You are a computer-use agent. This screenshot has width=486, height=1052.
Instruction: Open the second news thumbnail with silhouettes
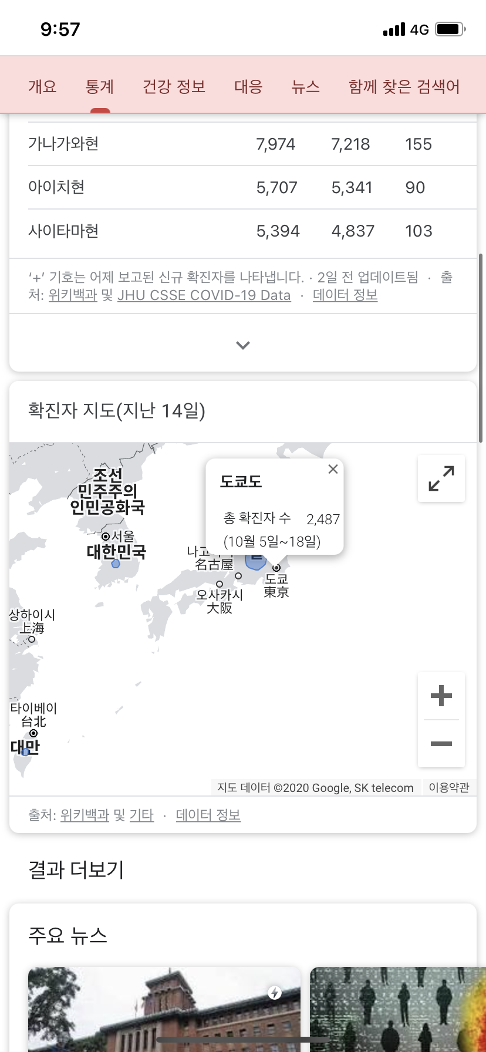point(398,1009)
